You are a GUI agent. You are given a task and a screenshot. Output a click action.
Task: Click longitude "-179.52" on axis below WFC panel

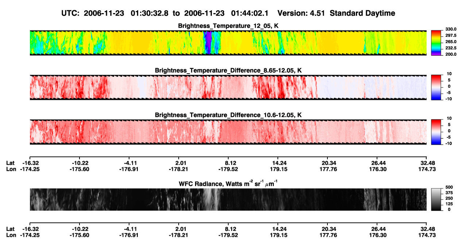point(228,235)
